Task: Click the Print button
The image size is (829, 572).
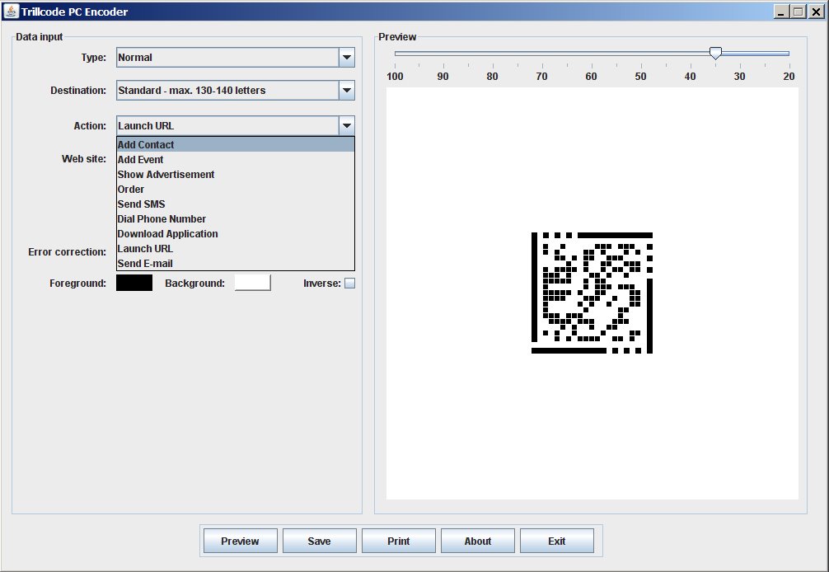Action: coord(399,541)
